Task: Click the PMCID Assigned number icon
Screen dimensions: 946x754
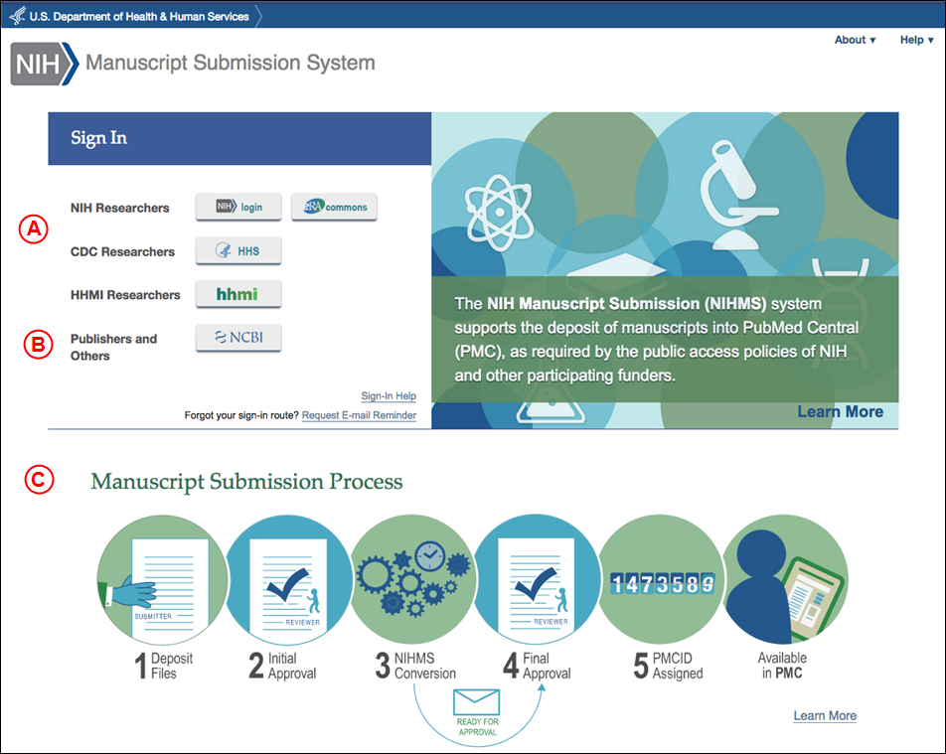Action: tap(661, 580)
